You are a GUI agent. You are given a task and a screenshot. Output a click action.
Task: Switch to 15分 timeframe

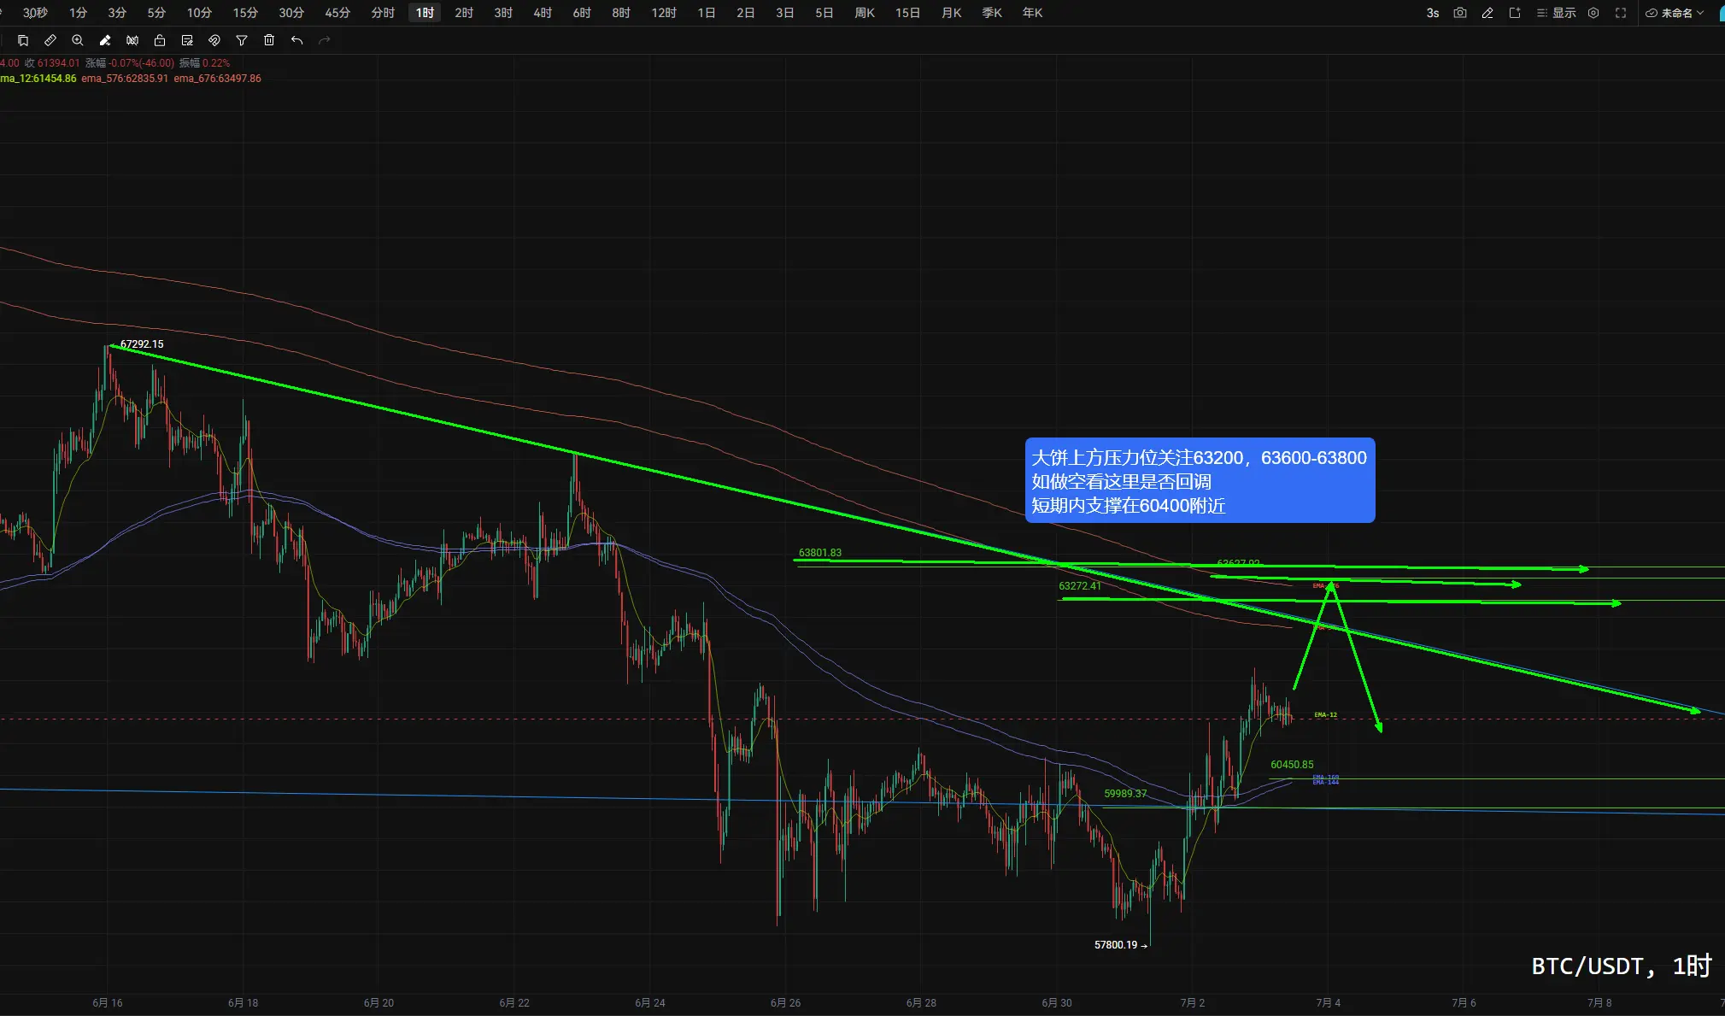(x=246, y=13)
